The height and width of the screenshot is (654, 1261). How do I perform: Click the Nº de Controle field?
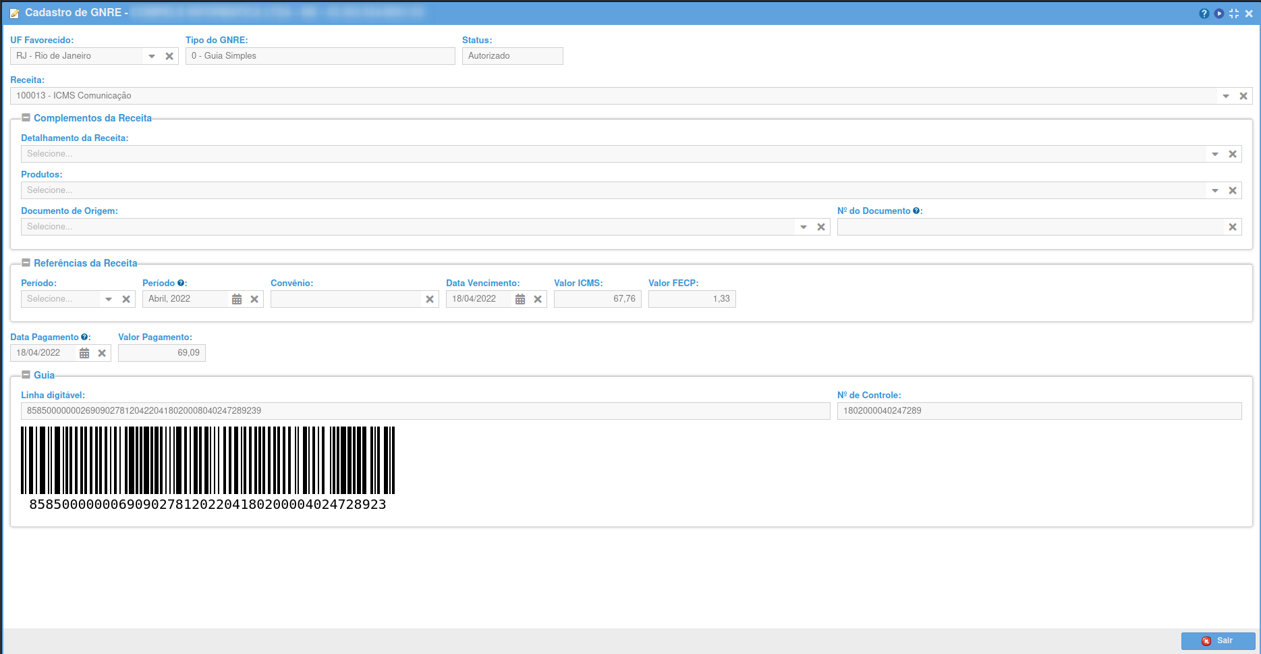(x=1040, y=411)
